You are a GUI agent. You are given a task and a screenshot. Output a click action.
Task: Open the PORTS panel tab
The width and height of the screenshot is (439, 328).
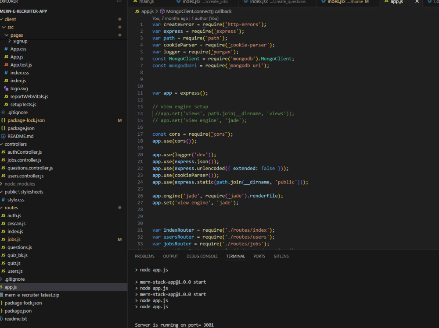click(259, 256)
